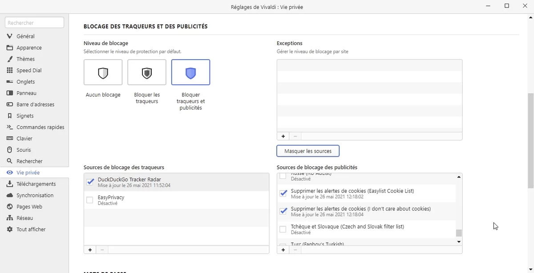Click the Masquer les sources button
Image resolution: width=534 pixels, height=273 pixels.
308,151
